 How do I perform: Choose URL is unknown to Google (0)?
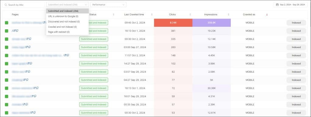pos(67,16)
